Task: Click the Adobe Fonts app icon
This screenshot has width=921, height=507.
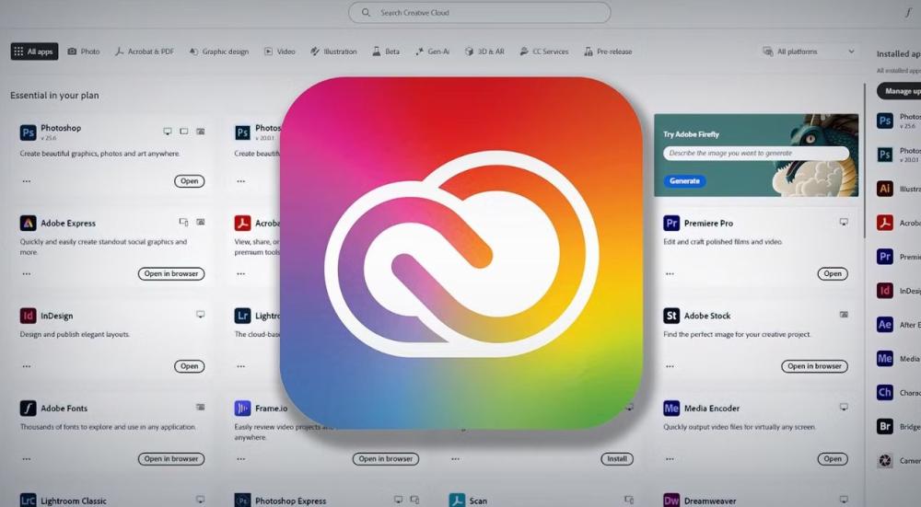Action: (28, 408)
